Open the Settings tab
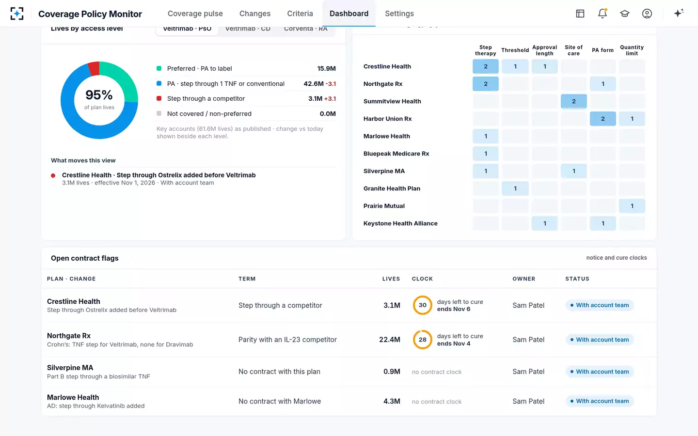Image resolution: width=698 pixels, height=436 pixels. click(399, 14)
